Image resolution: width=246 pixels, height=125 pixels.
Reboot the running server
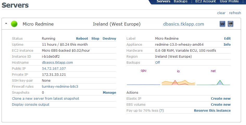click(82, 38)
